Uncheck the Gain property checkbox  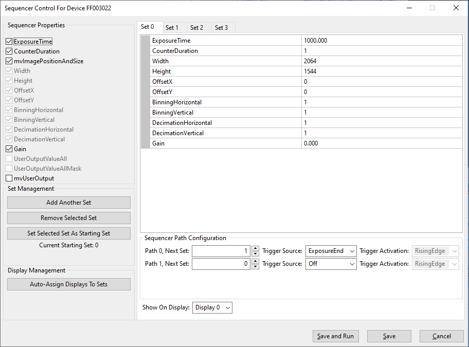point(9,149)
